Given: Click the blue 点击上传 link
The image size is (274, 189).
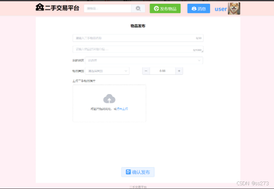Looking at the screenshot, I should click(x=122, y=109).
